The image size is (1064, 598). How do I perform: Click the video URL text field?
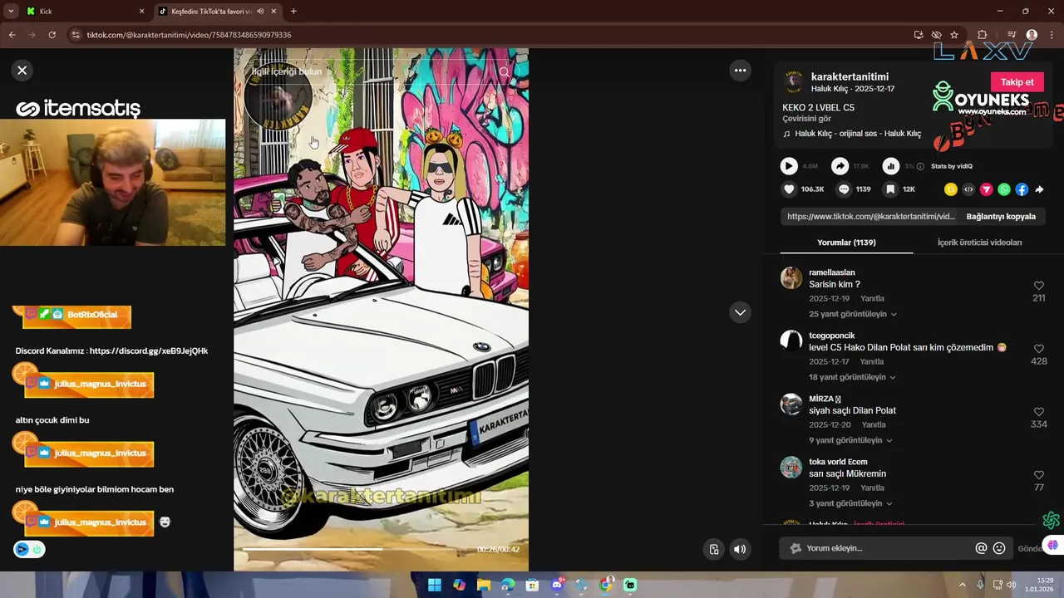point(869,216)
